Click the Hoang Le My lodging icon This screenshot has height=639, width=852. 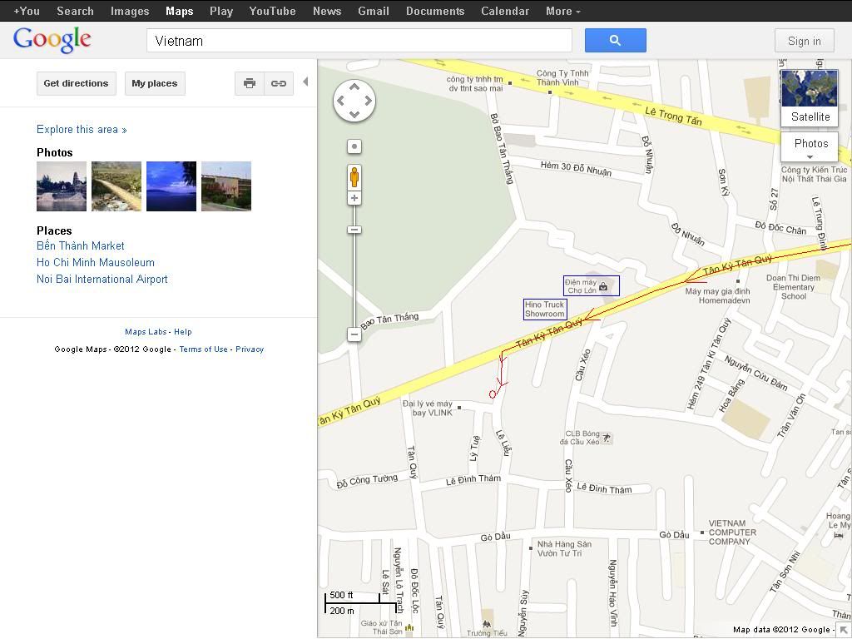click(x=839, y=535)
